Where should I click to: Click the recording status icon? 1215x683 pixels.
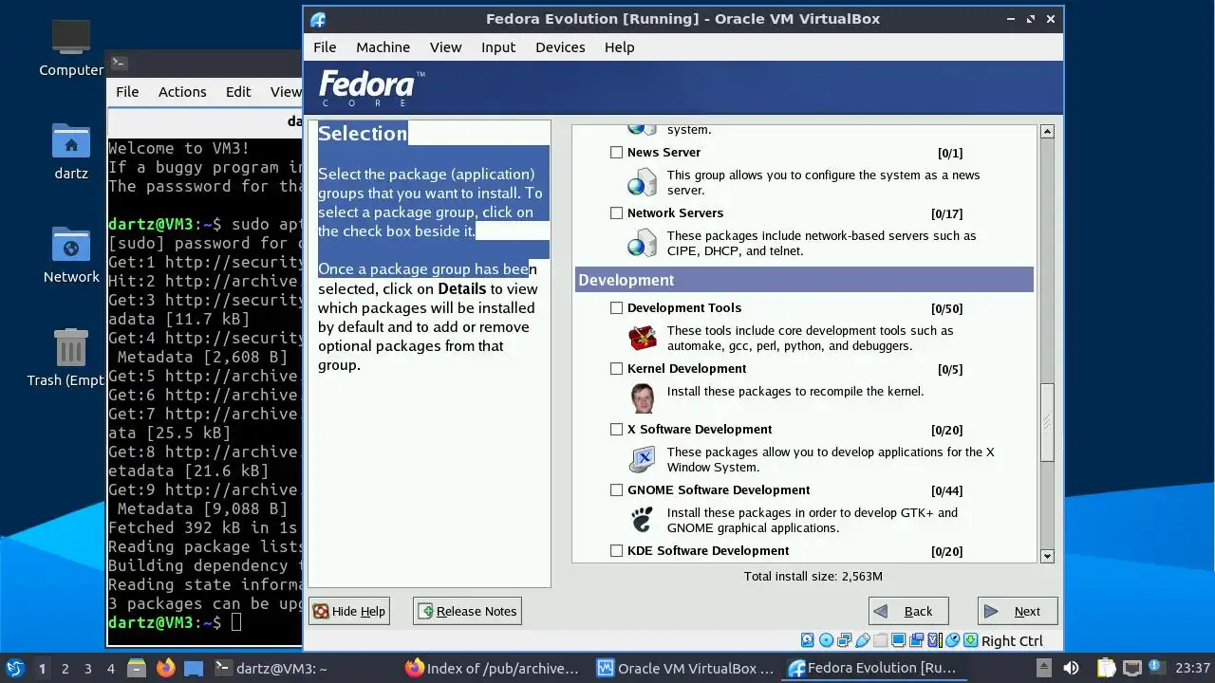916,640
